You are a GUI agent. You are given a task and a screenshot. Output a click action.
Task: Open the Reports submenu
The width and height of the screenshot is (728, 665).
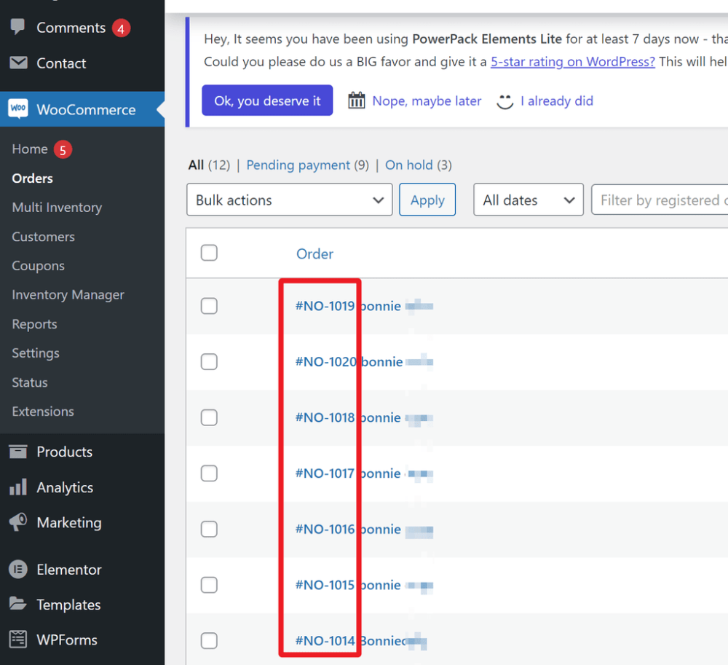(34, 324)
